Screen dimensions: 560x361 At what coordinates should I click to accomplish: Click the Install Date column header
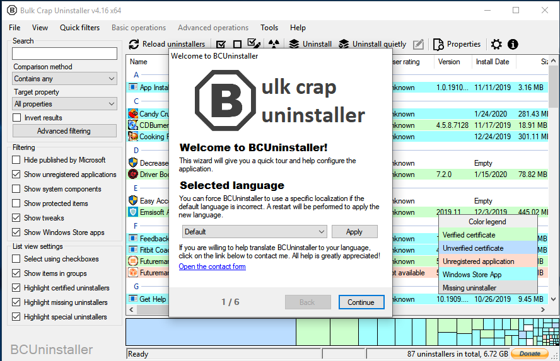point(493,62)
